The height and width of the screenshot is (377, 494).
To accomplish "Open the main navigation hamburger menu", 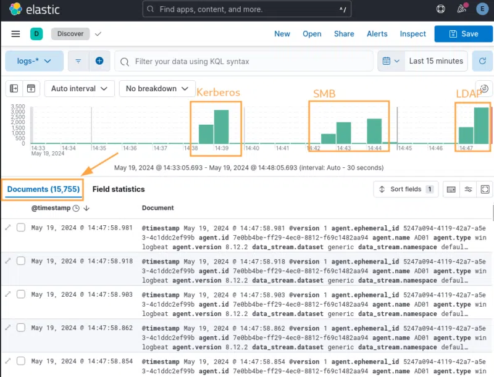I will point(15,34).
